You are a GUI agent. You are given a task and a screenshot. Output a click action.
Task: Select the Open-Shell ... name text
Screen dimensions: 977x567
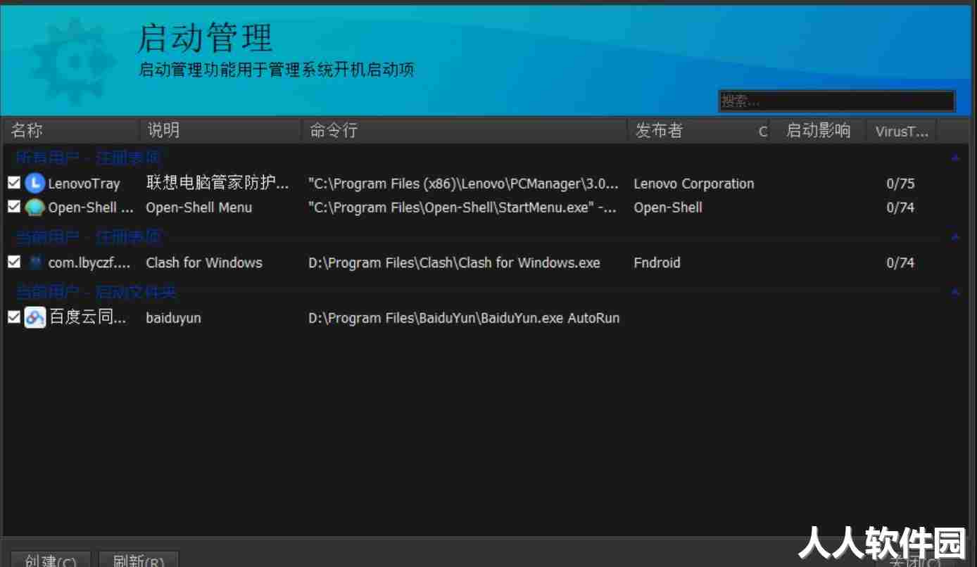coord(91,208)
